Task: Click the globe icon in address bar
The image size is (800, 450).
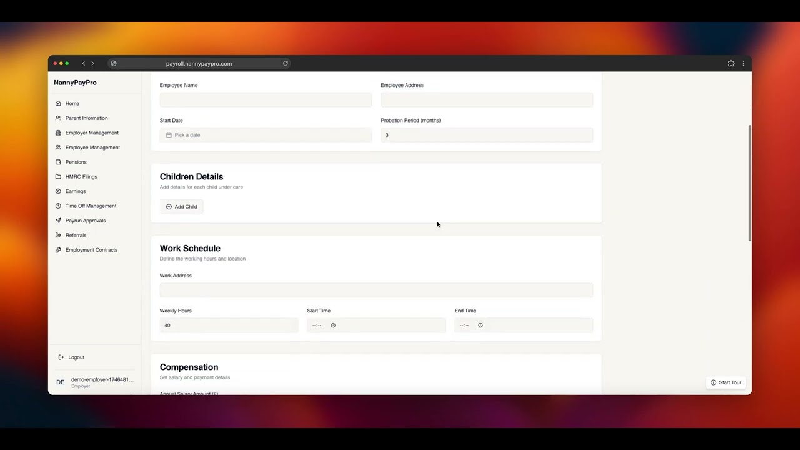Action: pyautogui.click(x=114, y=63)
